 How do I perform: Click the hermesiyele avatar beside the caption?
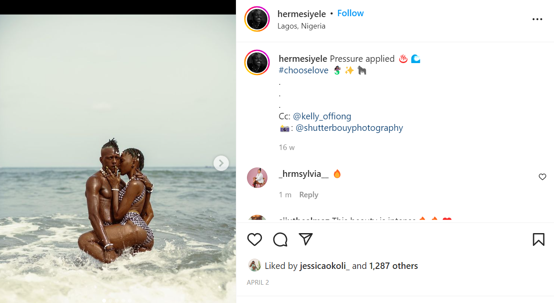pos(257,62)
